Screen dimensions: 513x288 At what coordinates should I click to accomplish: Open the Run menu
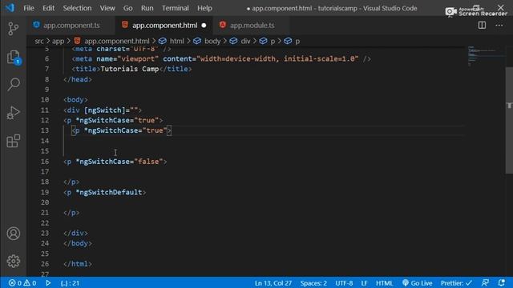tap(147, 8)
